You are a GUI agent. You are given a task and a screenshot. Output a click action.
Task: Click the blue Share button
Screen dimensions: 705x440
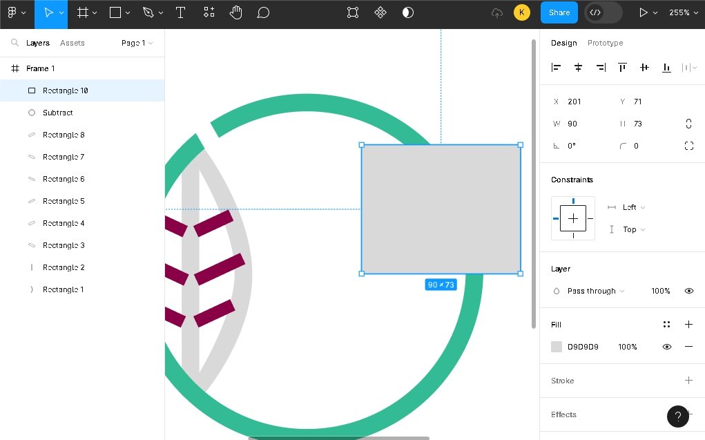[x=559, y=12]
